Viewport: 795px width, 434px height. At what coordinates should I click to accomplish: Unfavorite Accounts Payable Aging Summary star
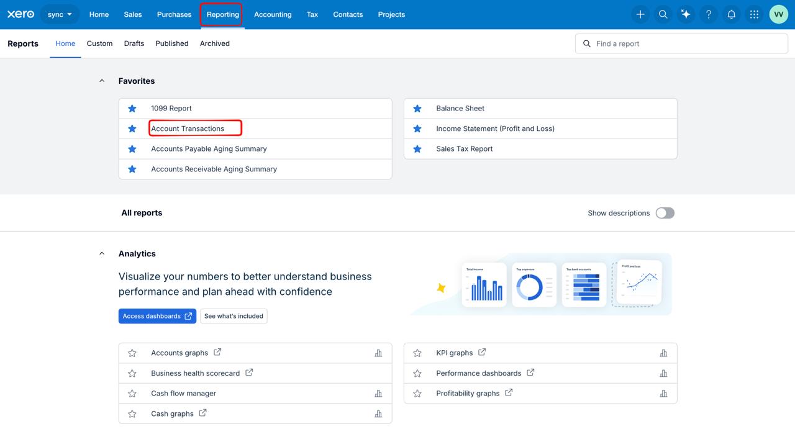(132, 149)
